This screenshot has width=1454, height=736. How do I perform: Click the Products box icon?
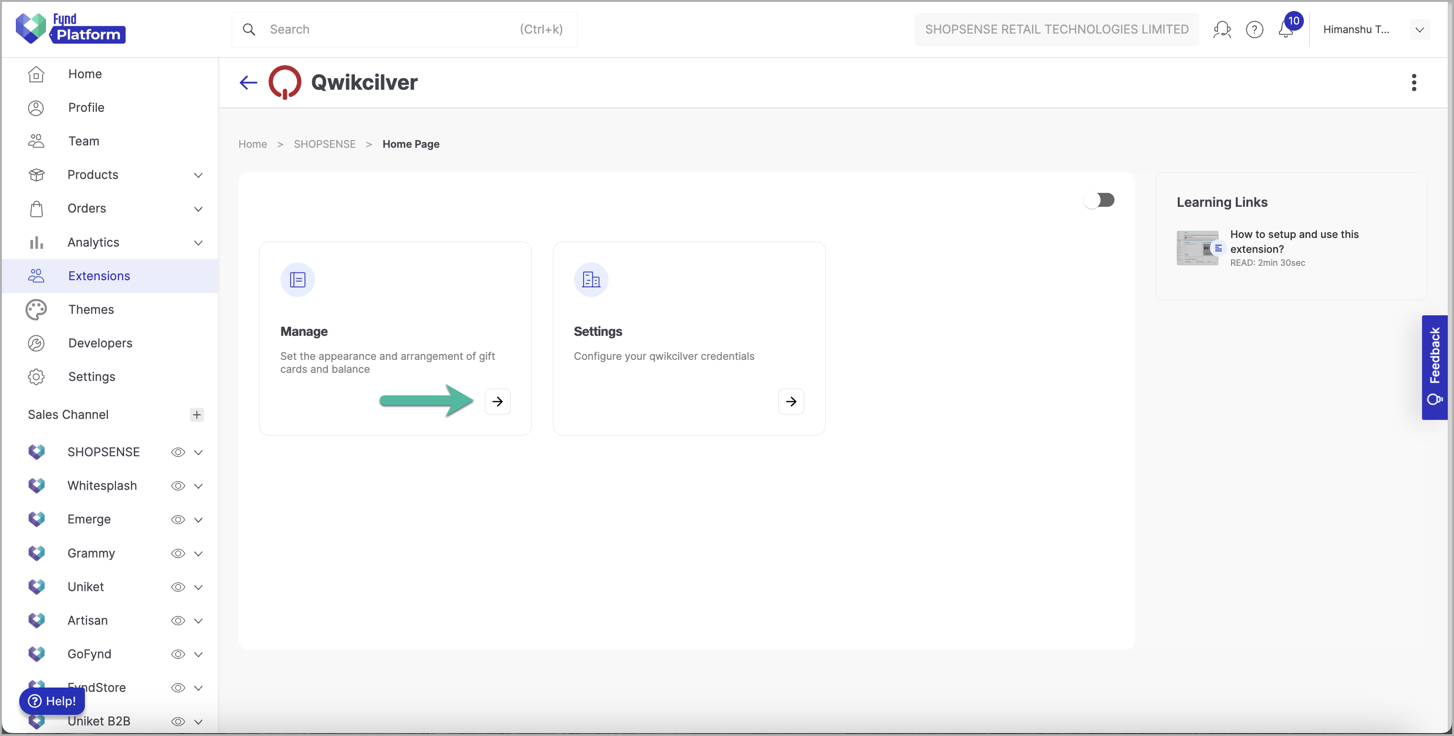[x=36, y=175]
